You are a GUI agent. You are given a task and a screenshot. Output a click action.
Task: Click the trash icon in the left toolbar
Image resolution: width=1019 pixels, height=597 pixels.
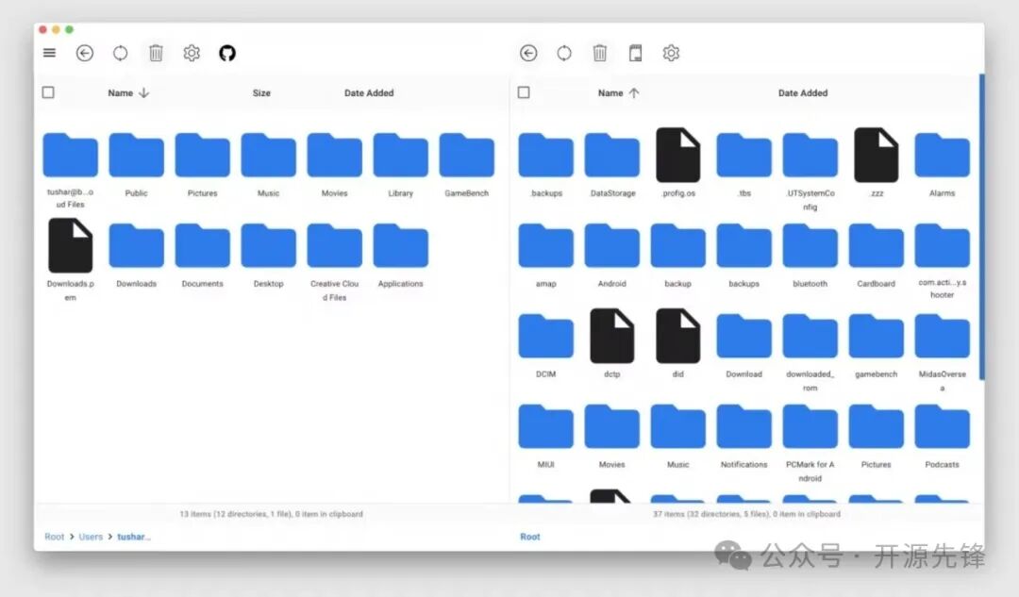pyautogui.click(x=156, y=53)
